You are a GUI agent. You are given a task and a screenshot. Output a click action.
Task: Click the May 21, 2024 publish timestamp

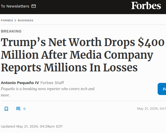pos(152,109)
